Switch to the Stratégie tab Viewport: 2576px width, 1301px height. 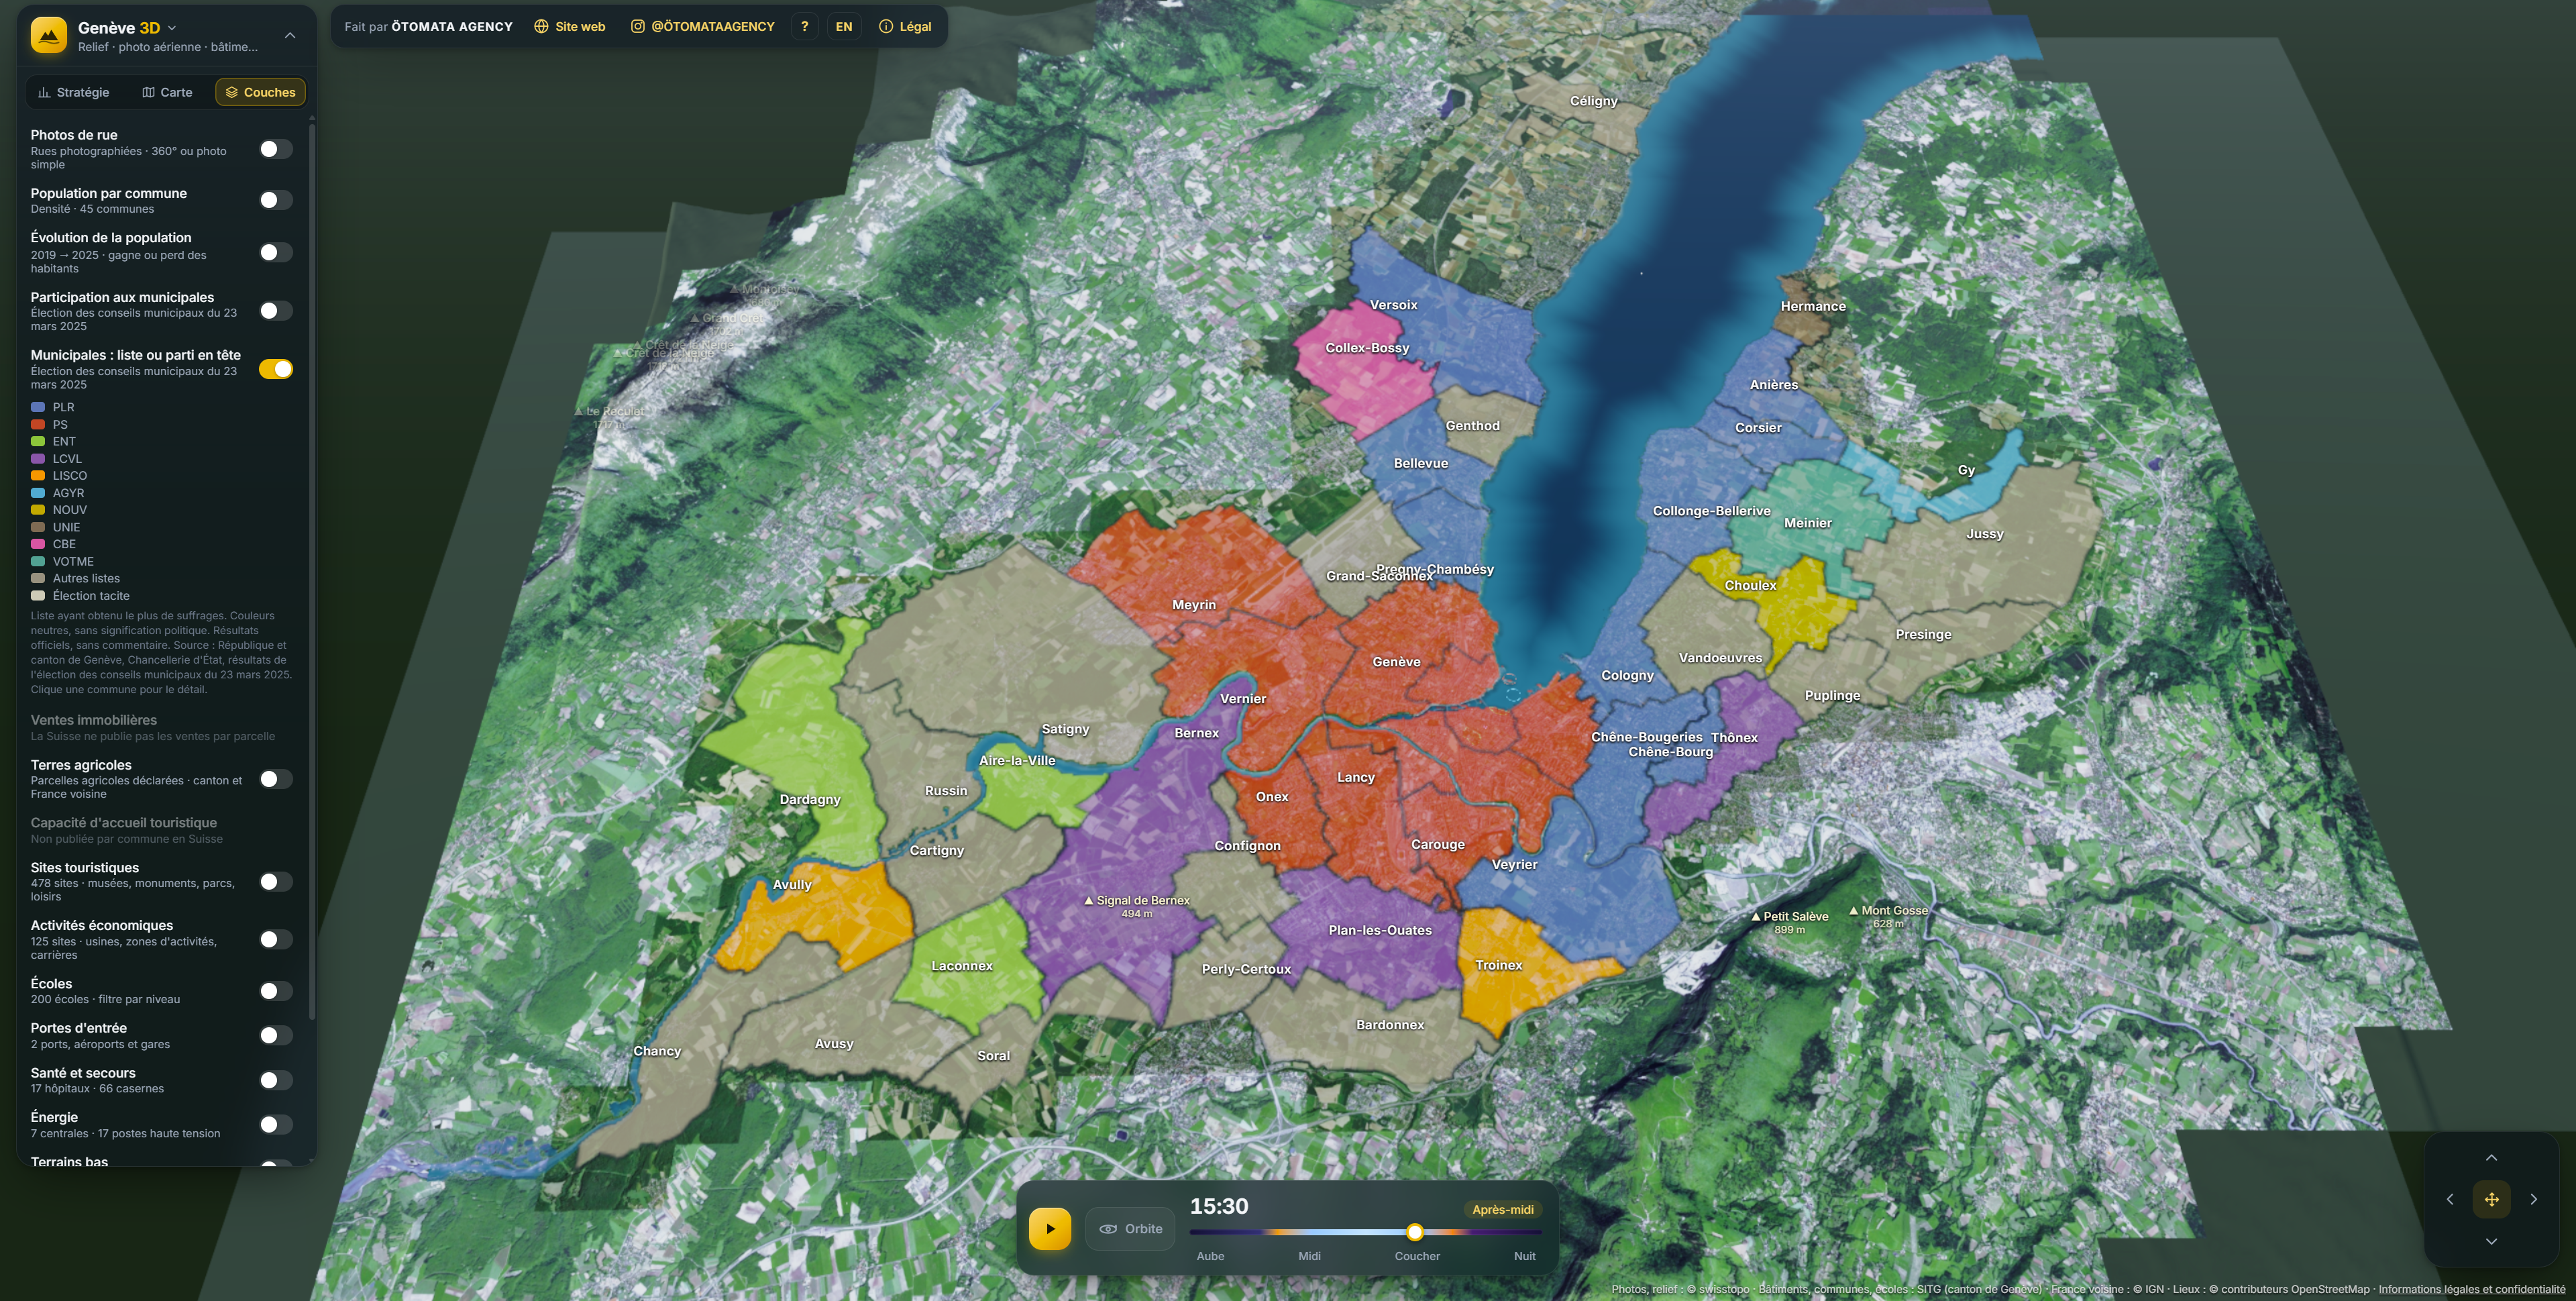pyautogui.click(x=73, y=92)
